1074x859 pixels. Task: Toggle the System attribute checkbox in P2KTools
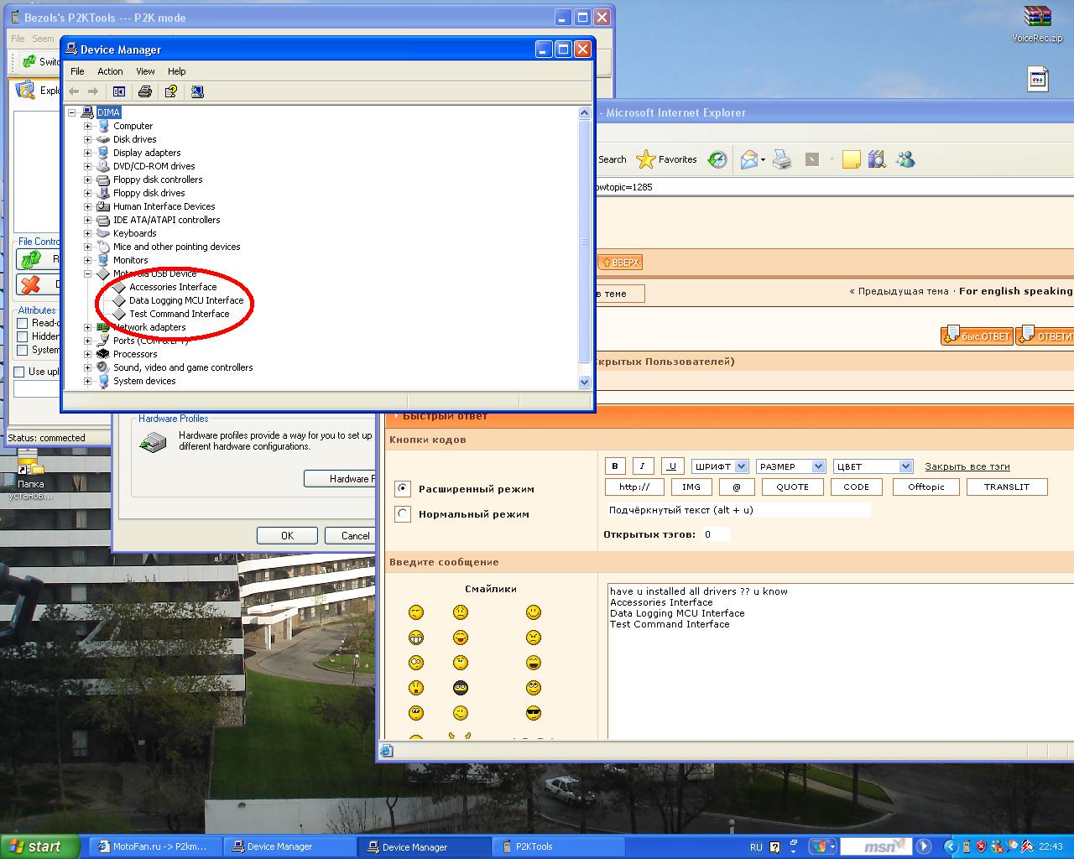(23, 350)
